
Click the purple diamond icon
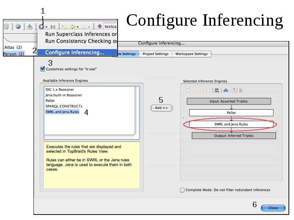click(100, 26)
